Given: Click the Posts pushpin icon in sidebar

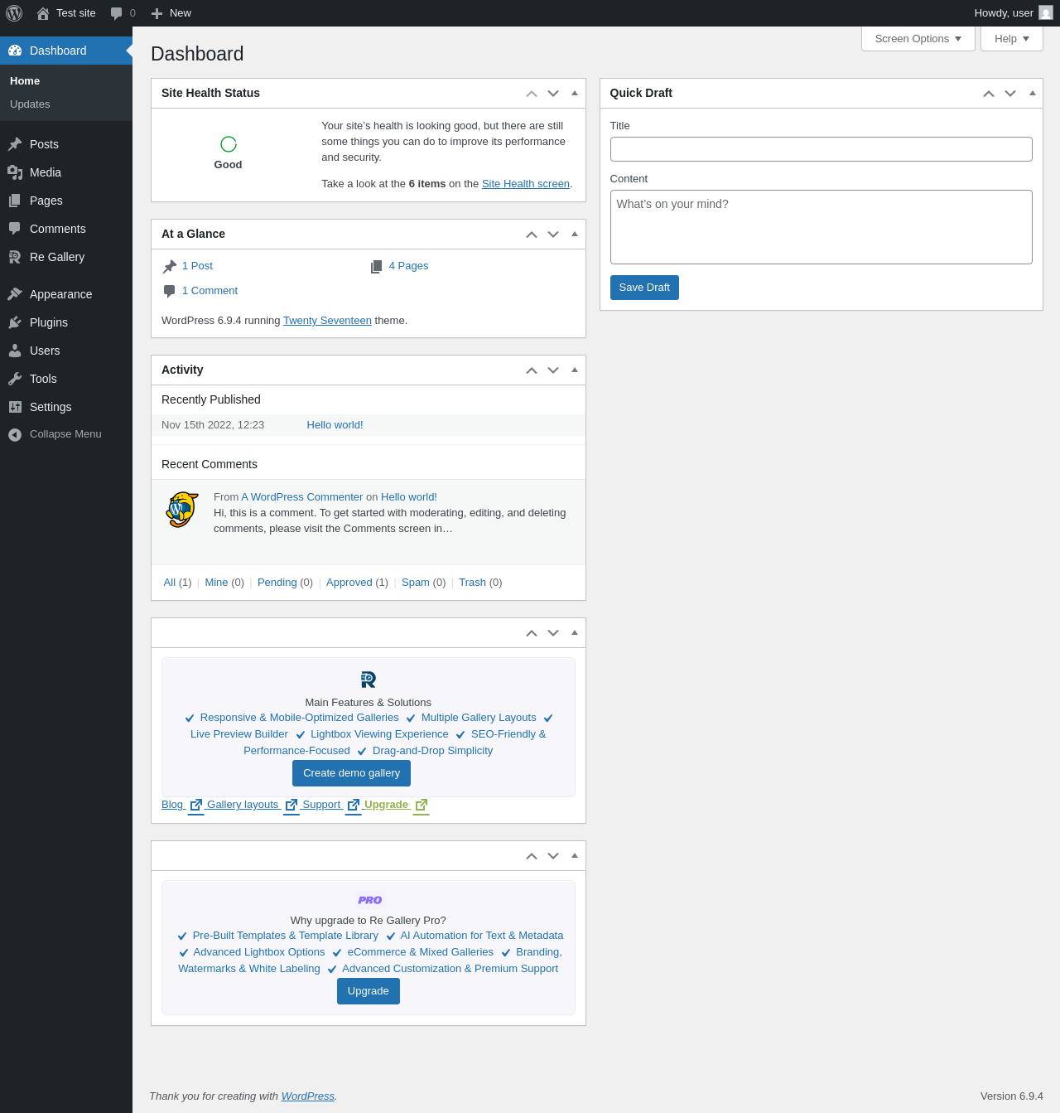Looking at the screenshot, I should coord(15,144).
